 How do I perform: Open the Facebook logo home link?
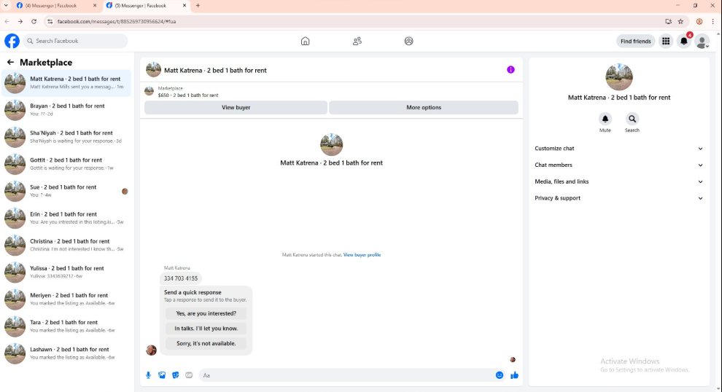pyautogui.click(x=12, y=41)
